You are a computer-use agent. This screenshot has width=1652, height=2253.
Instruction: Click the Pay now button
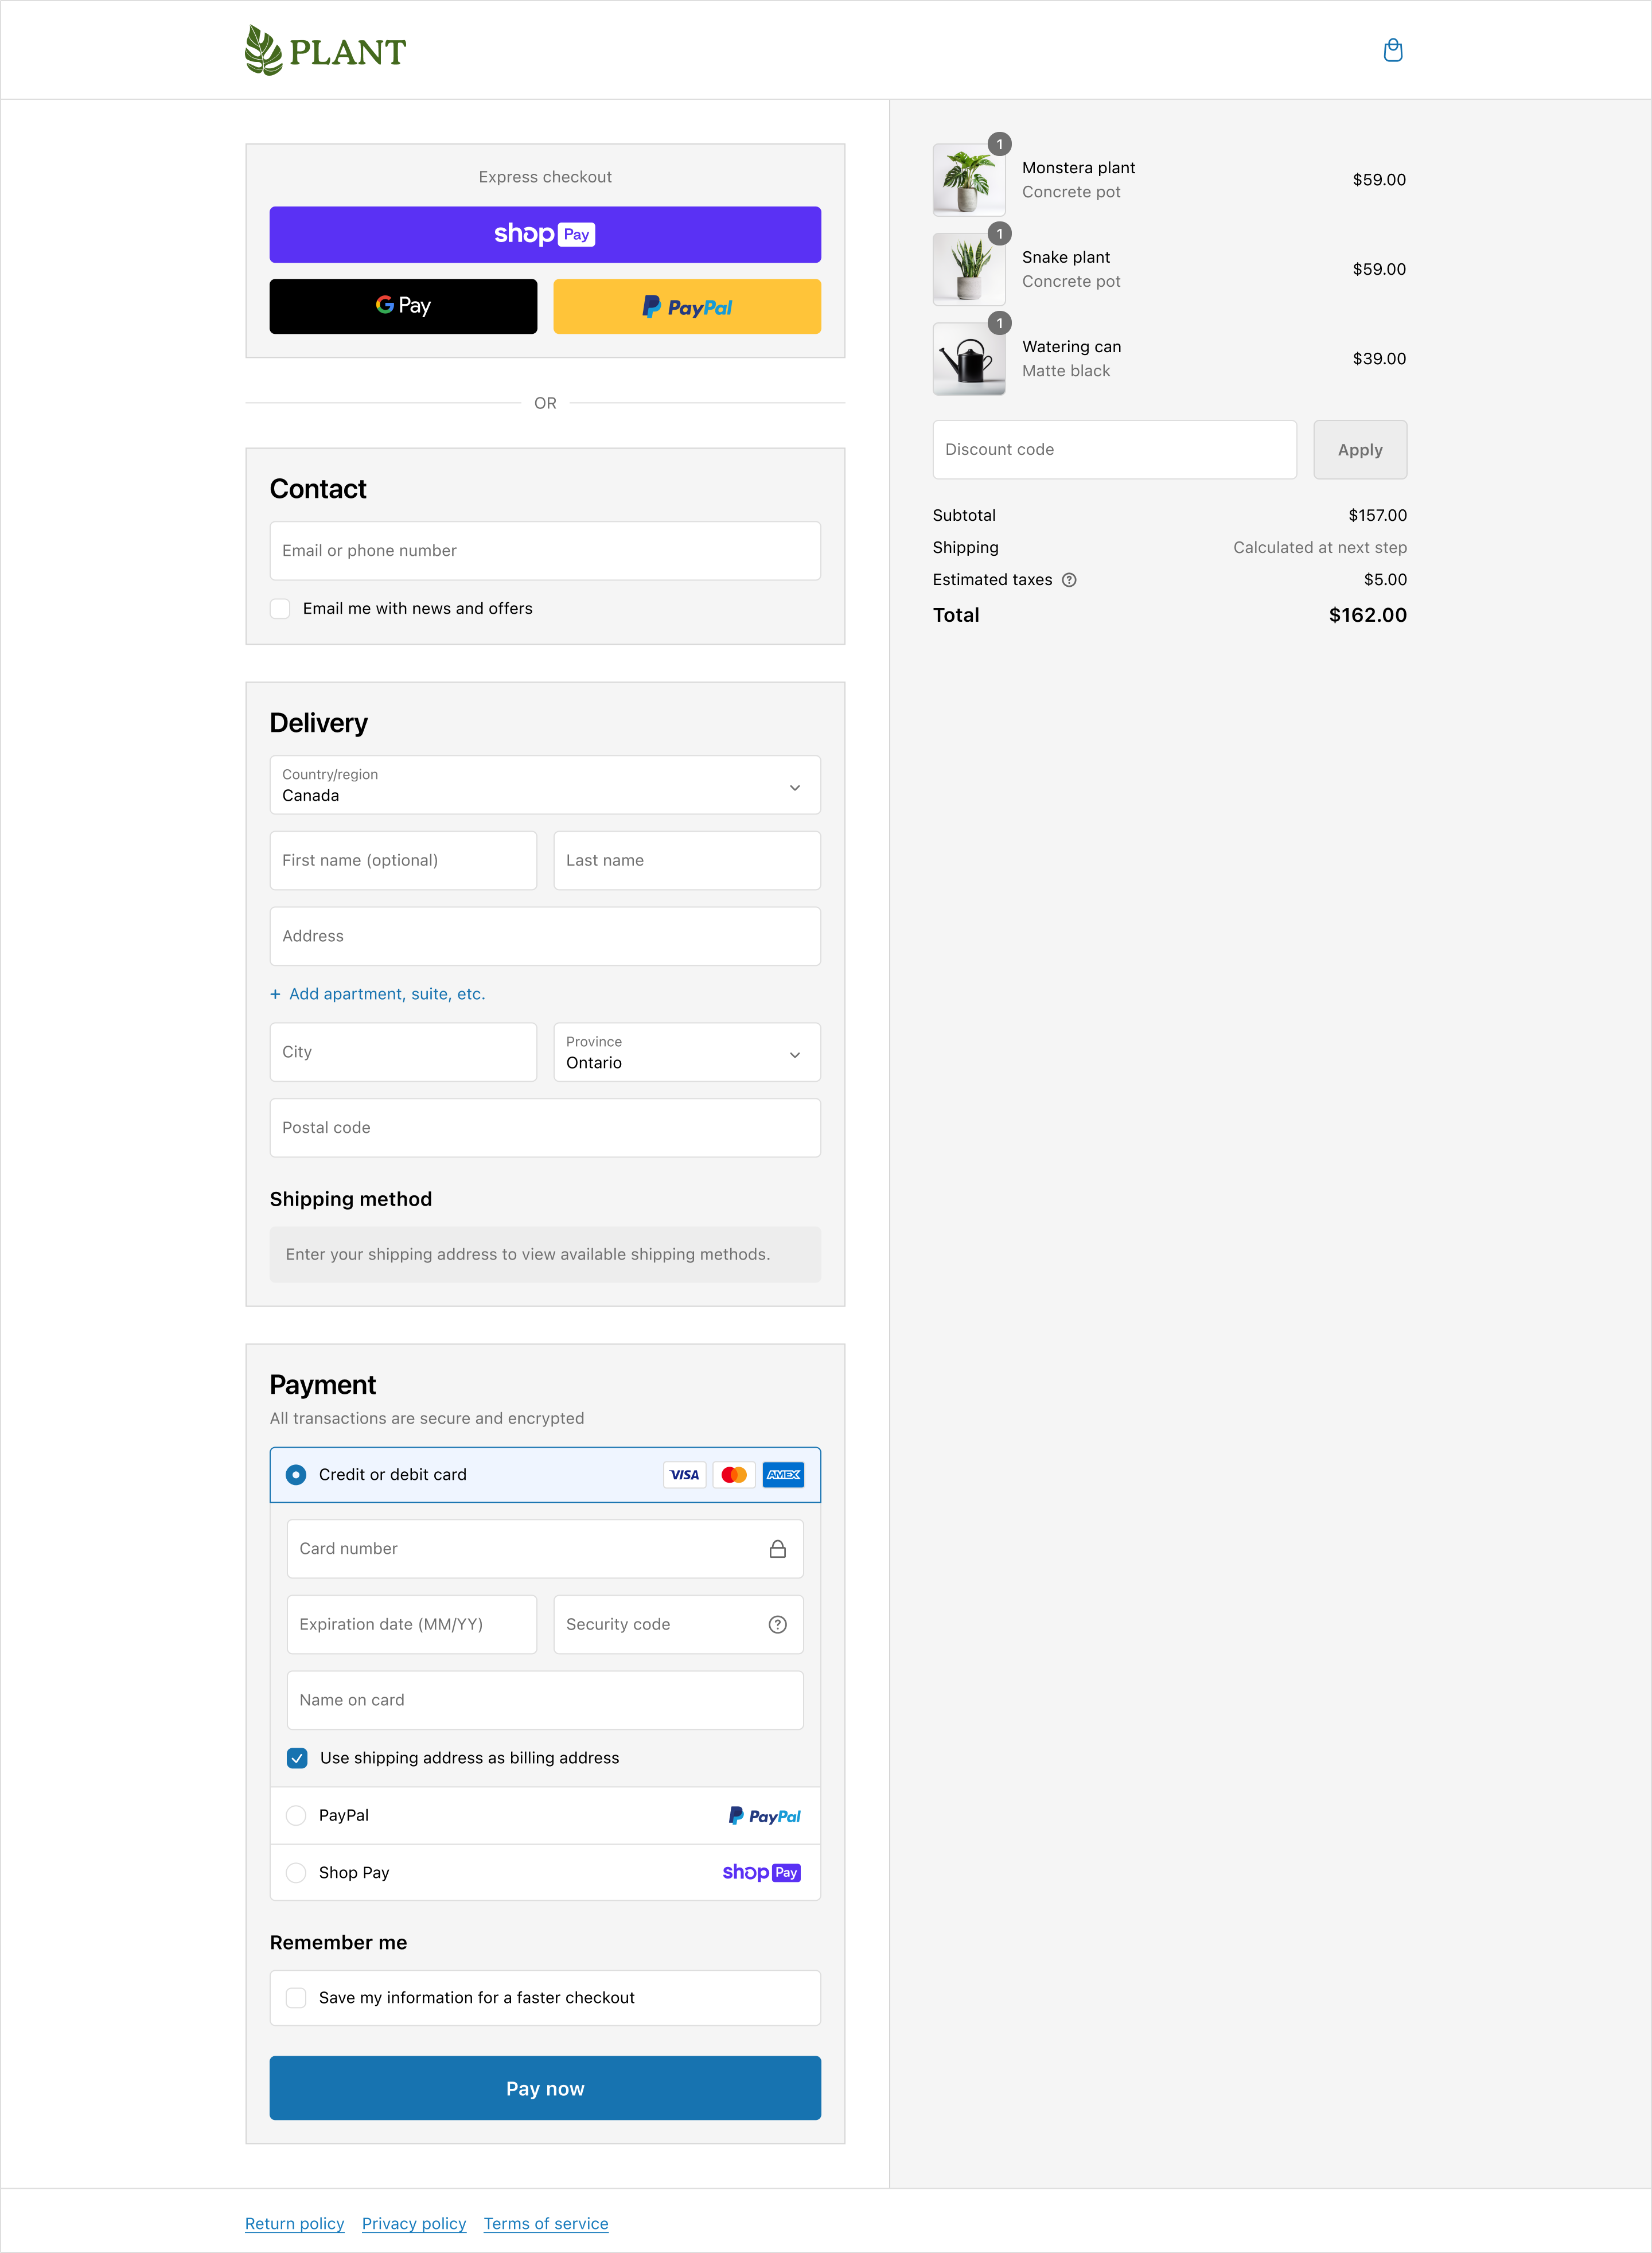545,2088
